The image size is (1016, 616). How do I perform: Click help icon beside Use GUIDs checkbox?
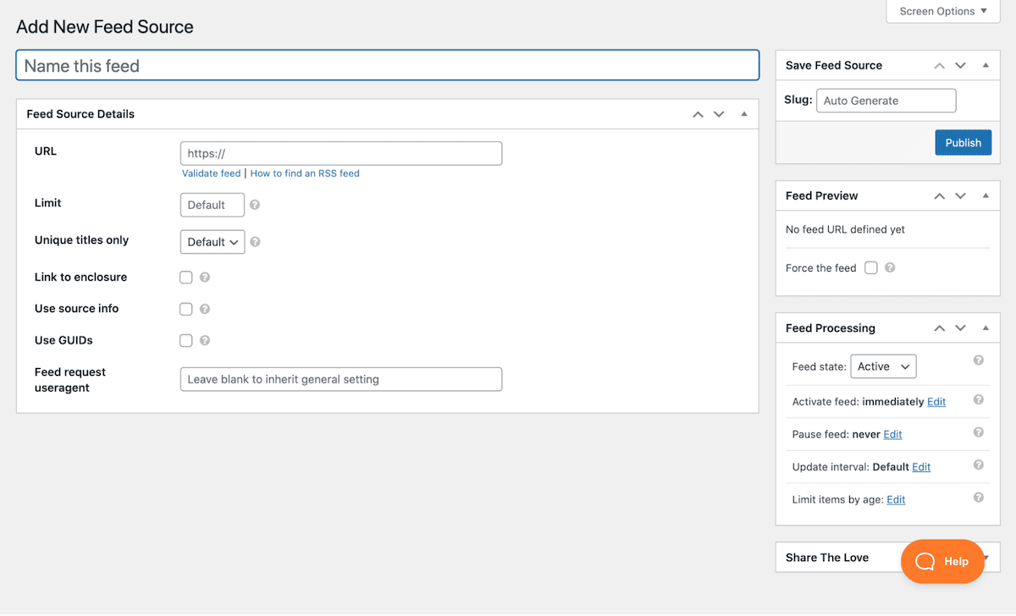[204, 340]
